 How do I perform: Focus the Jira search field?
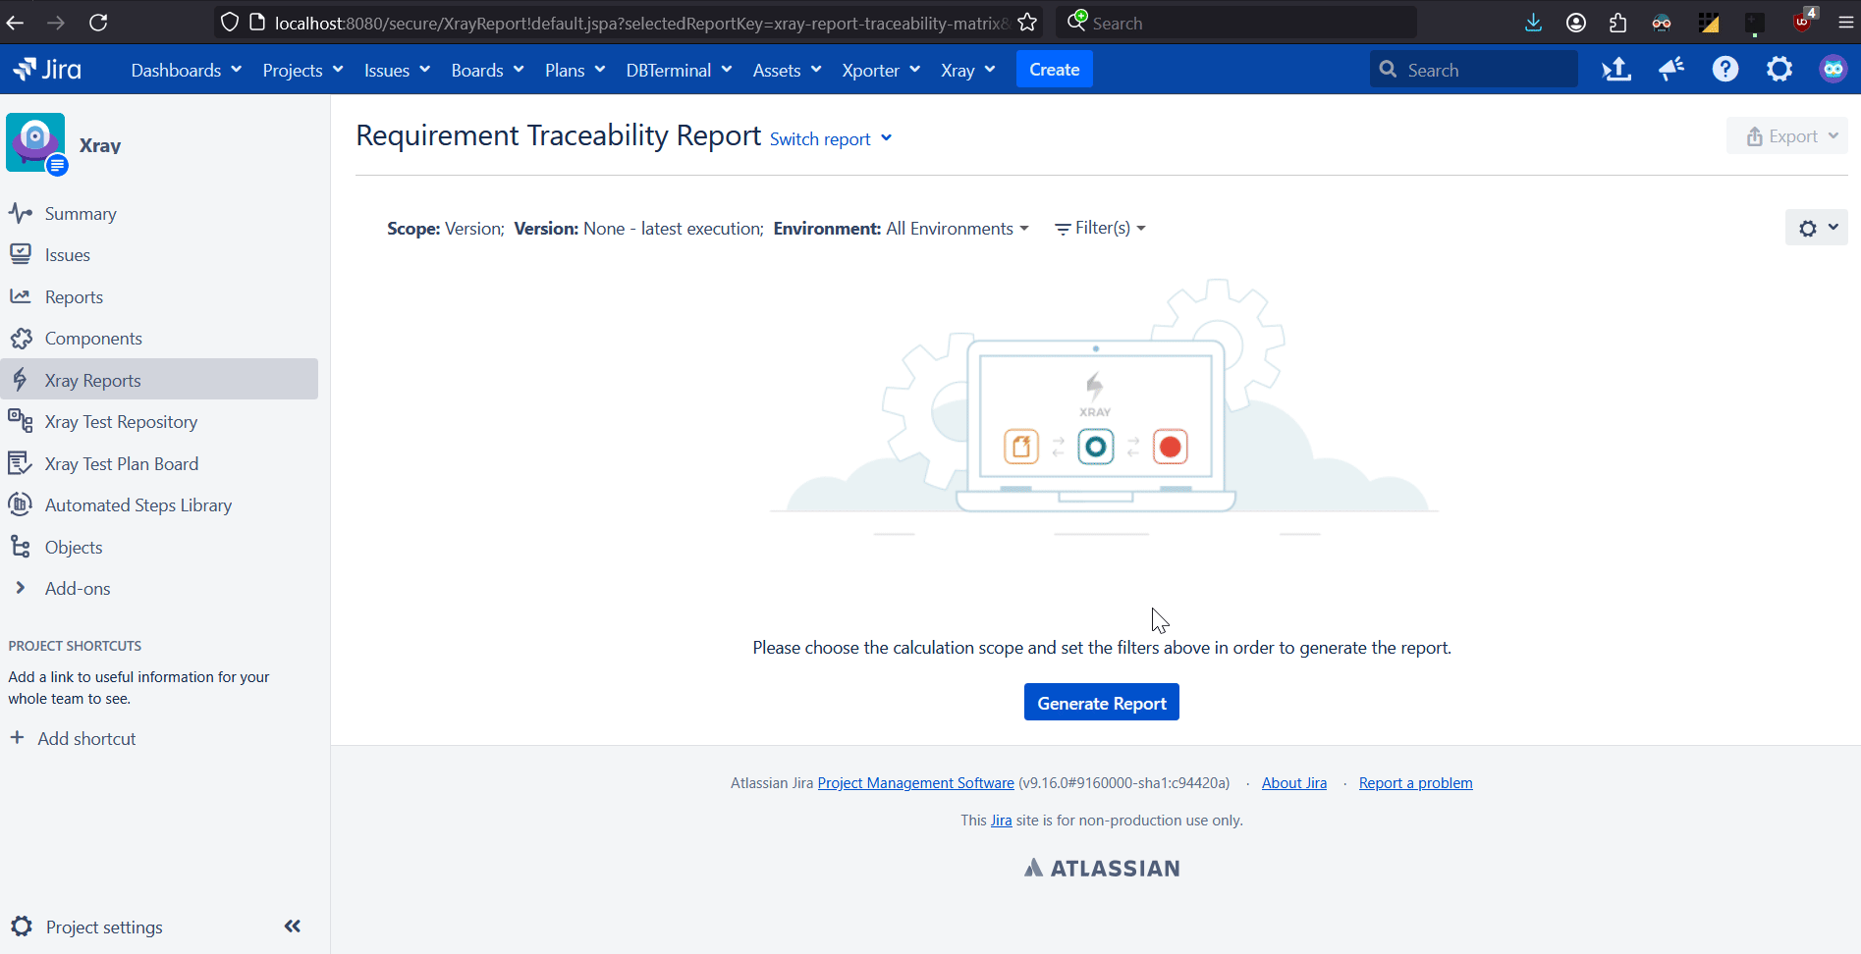coord(1473,70)
